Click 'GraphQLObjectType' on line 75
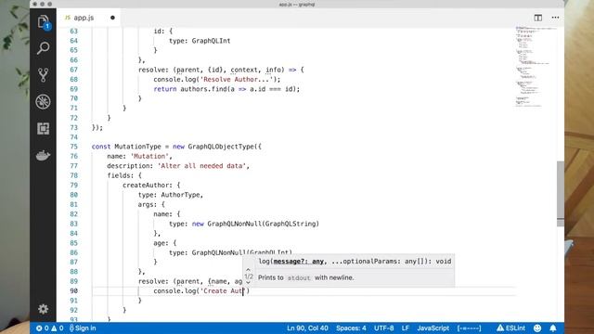 221,147
